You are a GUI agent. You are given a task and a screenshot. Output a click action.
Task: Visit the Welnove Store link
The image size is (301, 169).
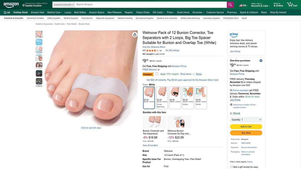pos(154,47)
